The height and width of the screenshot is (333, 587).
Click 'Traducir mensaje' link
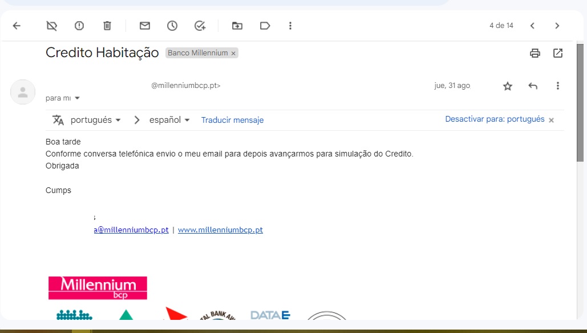(x=233, y=120)
